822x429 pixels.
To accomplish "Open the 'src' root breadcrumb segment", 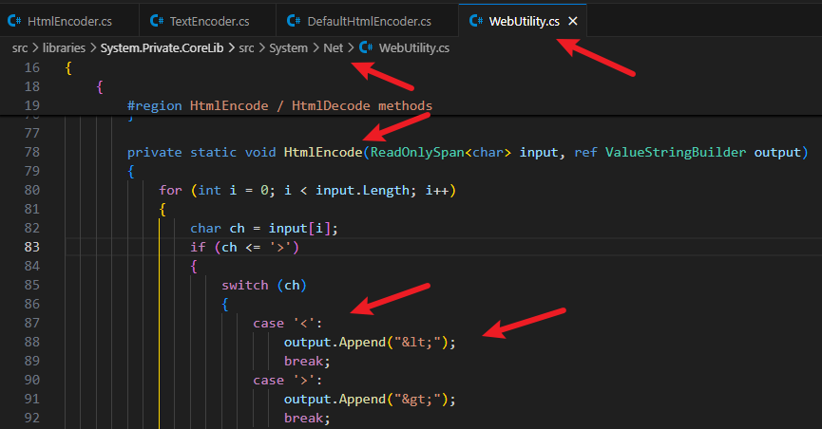I will point(20,48).
